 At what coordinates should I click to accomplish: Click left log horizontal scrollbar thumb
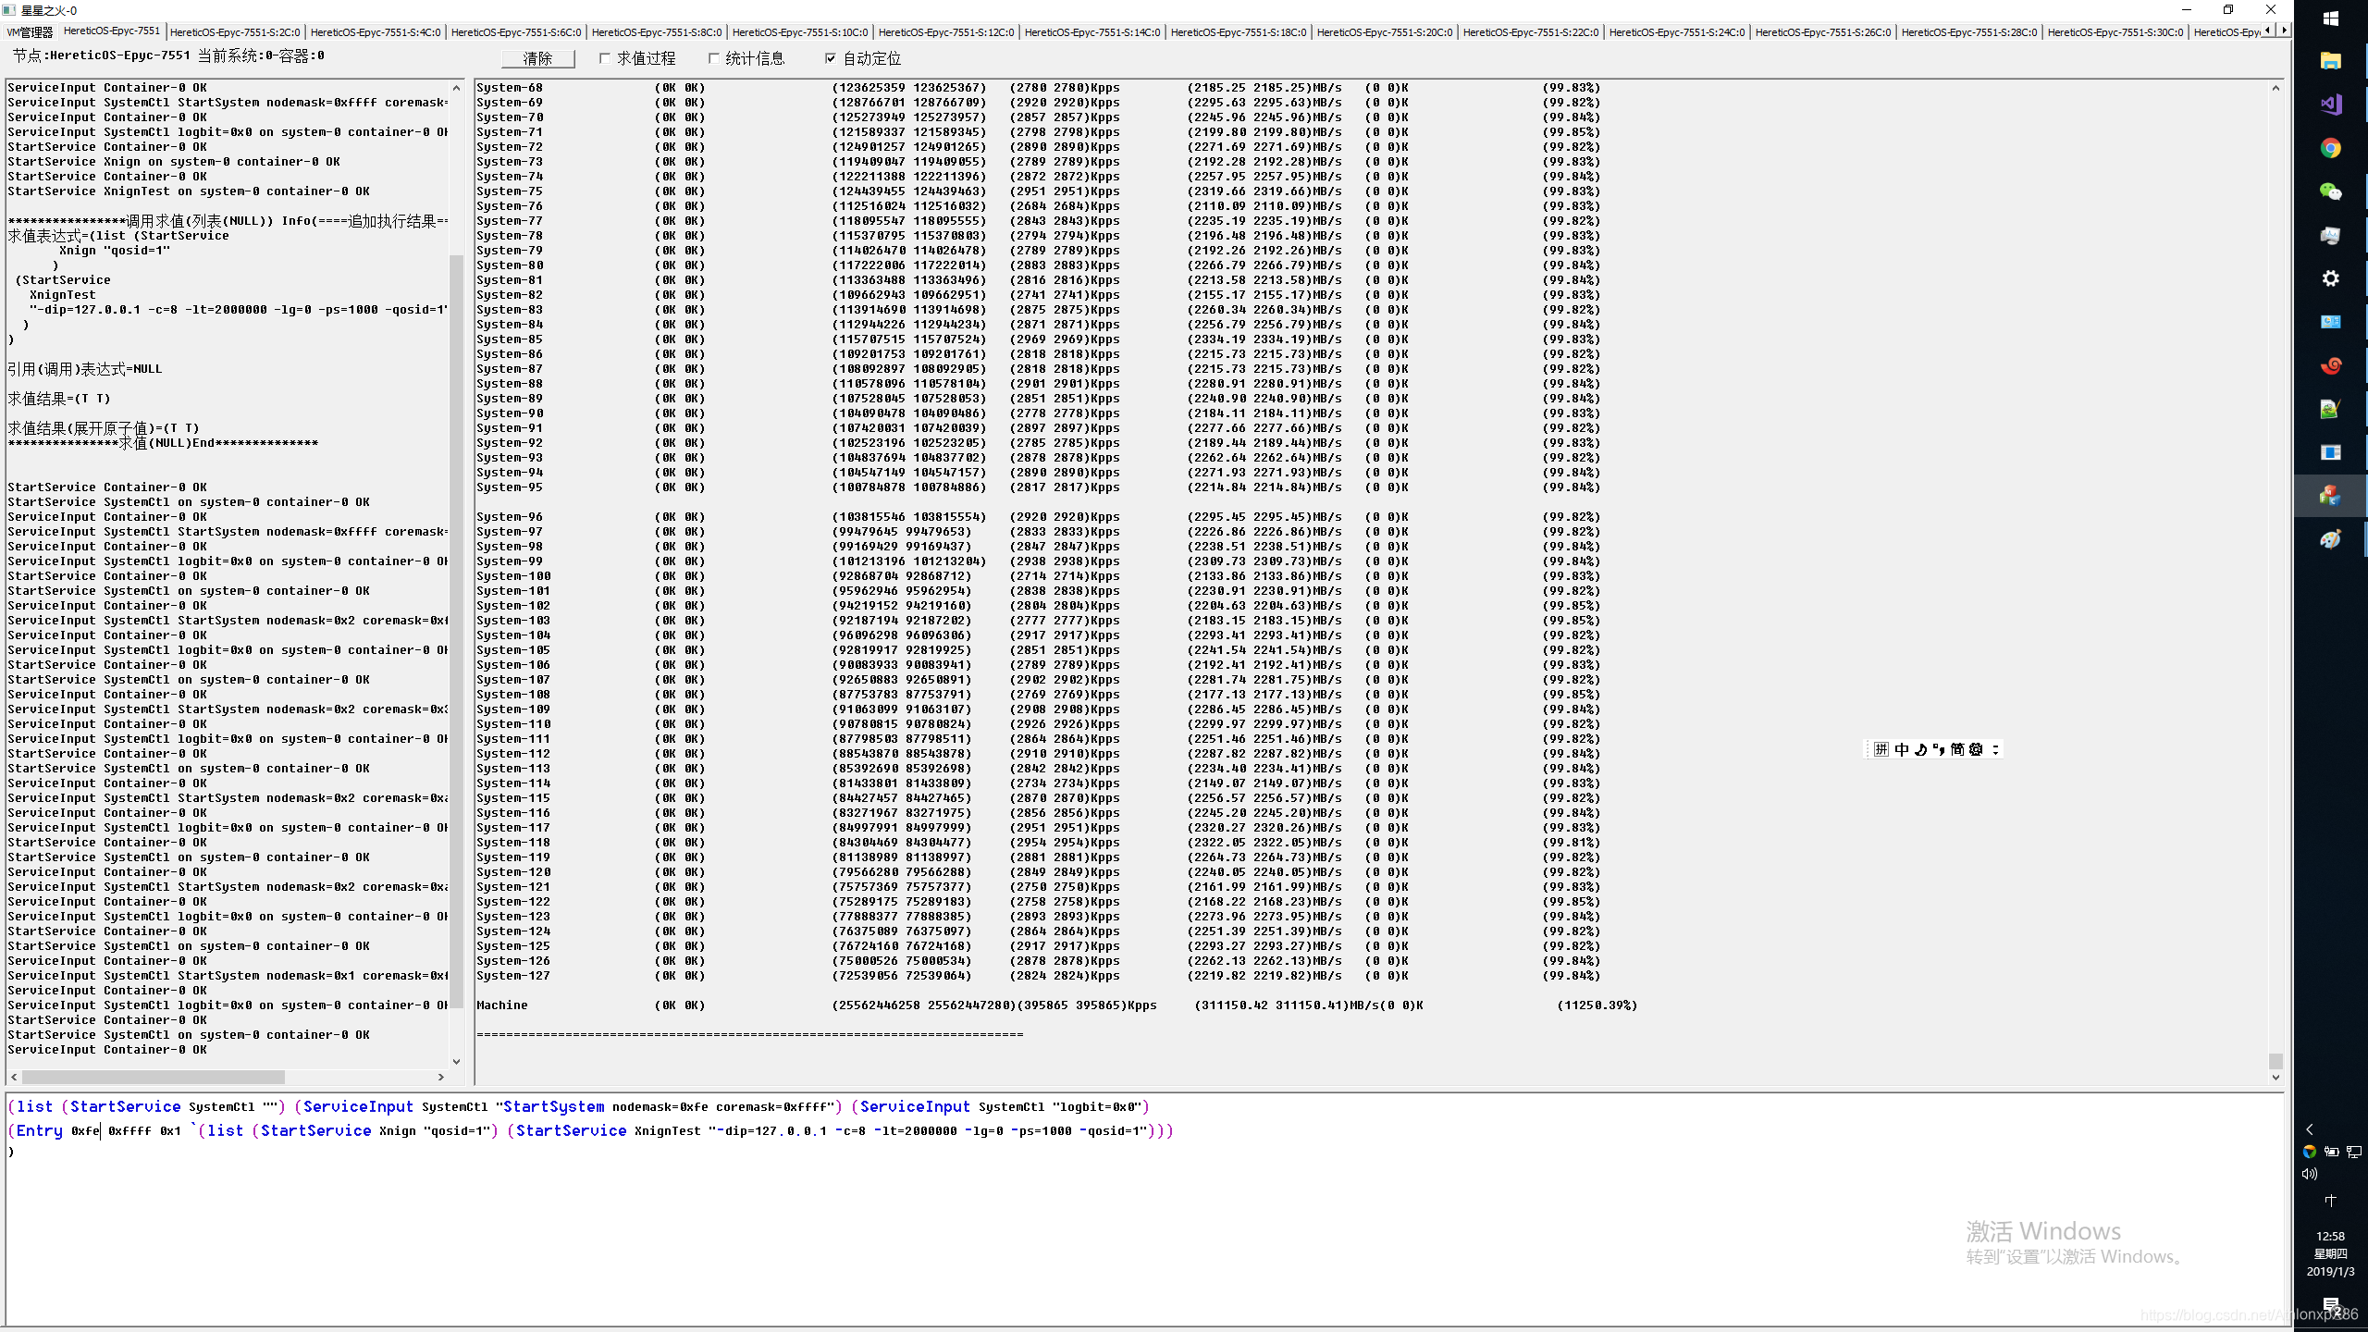(154, 1077)
